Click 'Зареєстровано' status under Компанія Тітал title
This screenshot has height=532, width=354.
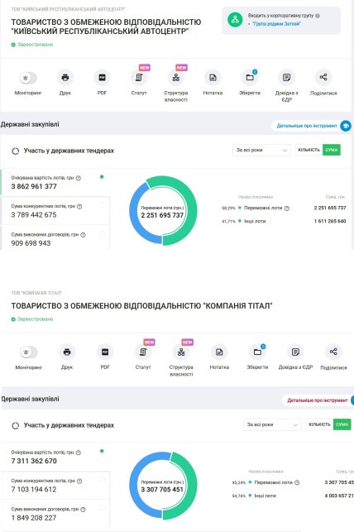coord(32,319)
